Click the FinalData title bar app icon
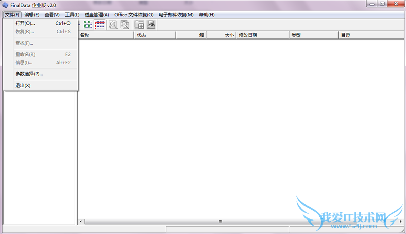The image size is (406, 234). pos(5,5)
